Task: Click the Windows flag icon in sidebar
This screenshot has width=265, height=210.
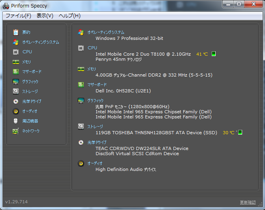Action: point(16,42)
